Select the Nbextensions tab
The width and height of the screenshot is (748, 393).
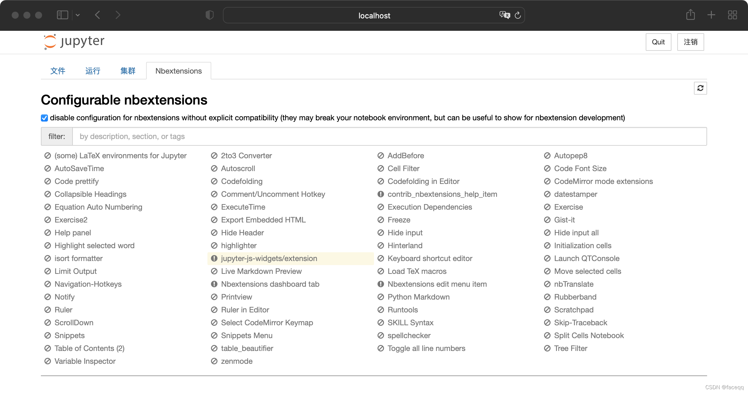click(179, 71)
